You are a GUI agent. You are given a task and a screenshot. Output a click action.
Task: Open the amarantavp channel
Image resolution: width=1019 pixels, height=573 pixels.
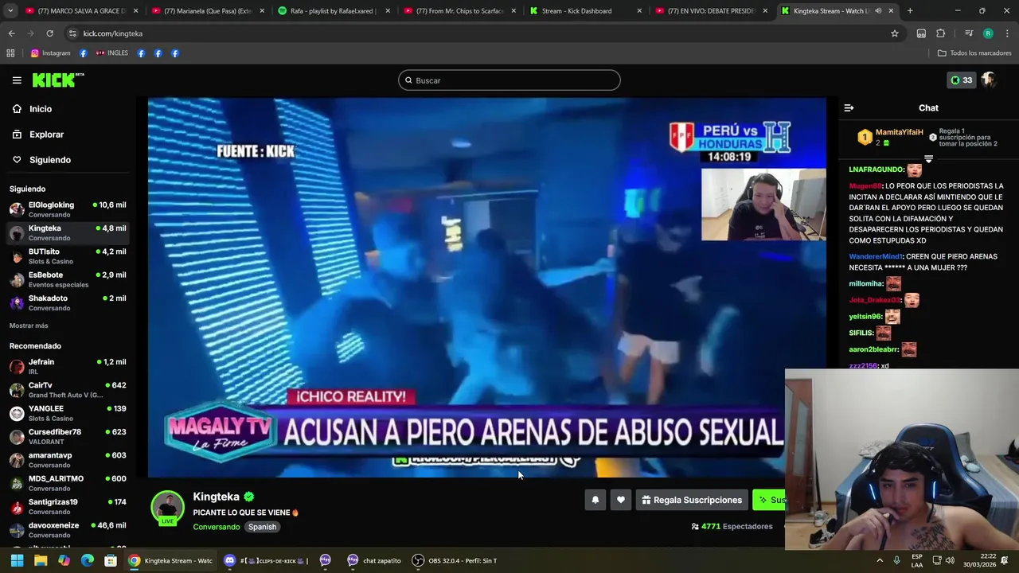[x=68, y=460]
